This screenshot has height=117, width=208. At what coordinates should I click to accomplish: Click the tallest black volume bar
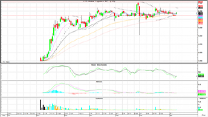(x=41, y=105)
